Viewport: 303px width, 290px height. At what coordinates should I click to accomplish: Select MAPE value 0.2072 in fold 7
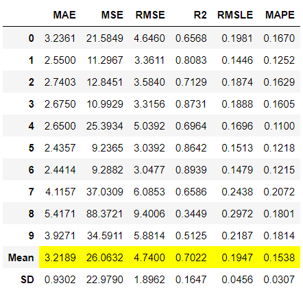click(279, 192)
